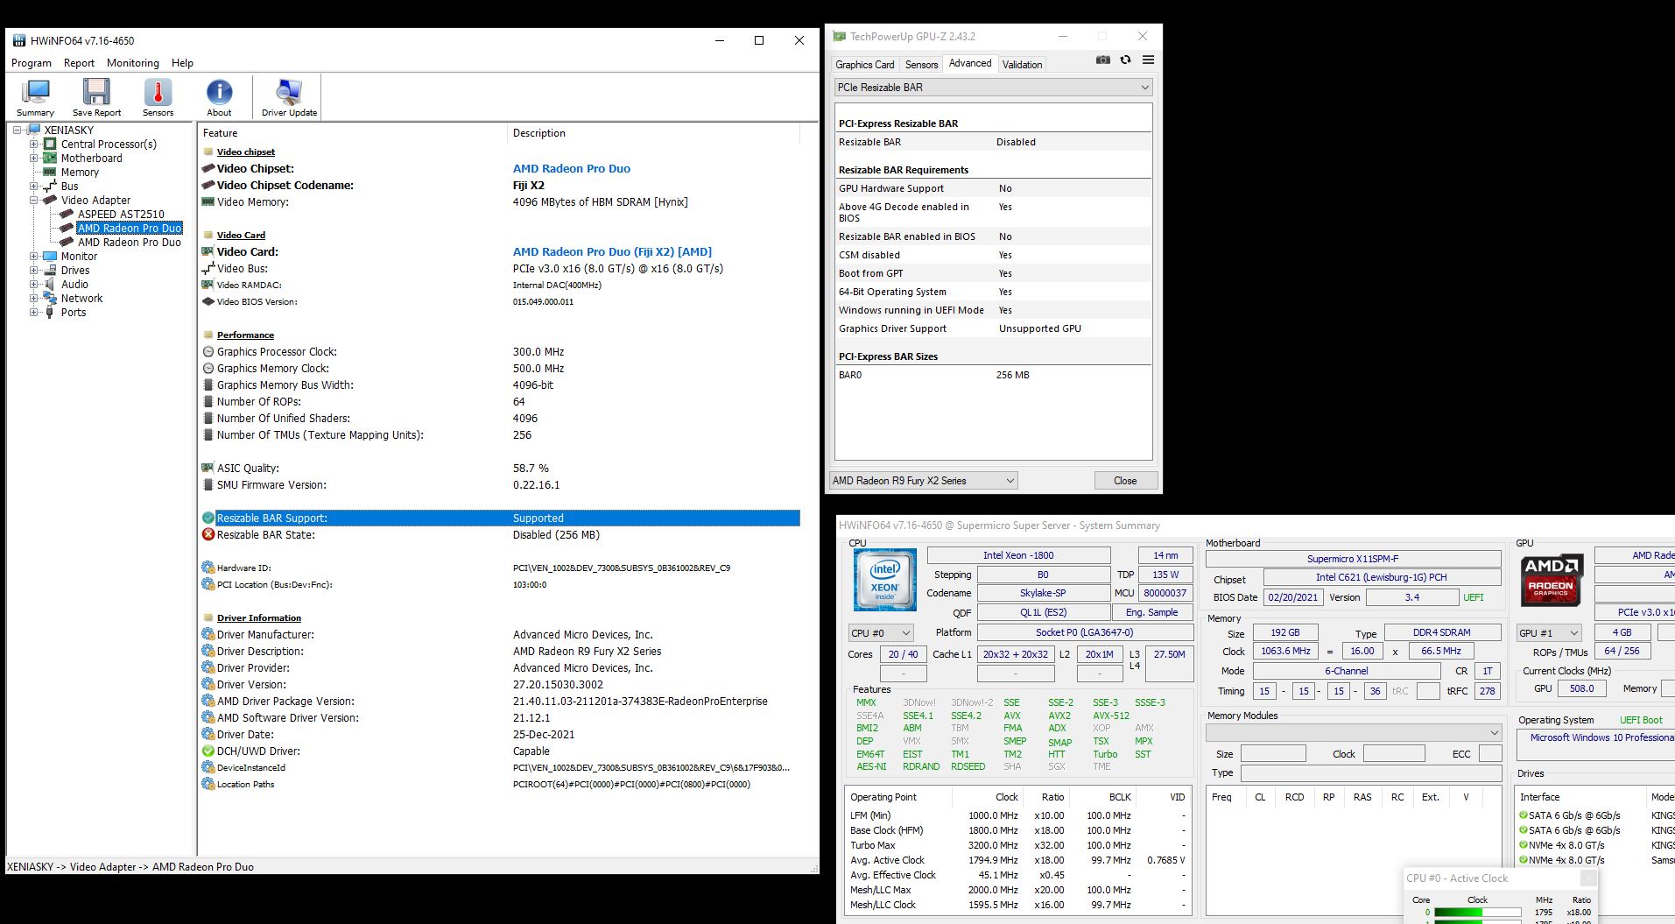1675x924 pixels.
Task: Expand the Bus tree branch
Action: pyautogui.click(x=33, y=186)
